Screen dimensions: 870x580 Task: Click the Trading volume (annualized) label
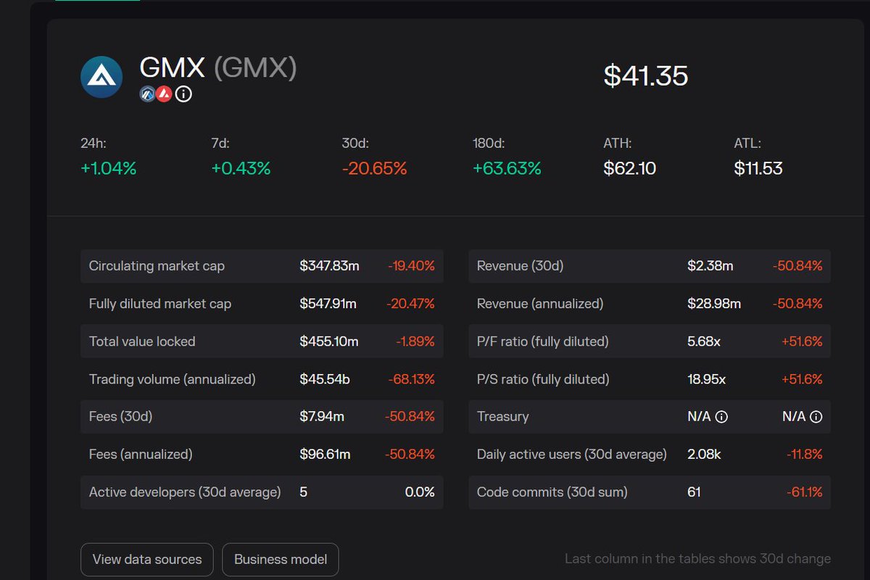(173, 379)
